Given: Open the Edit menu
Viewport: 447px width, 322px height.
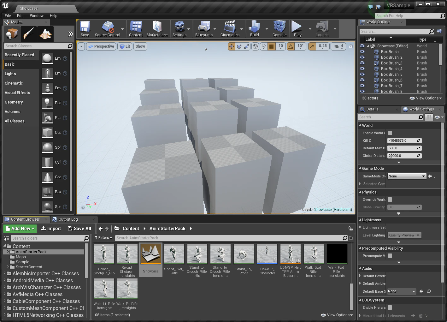Looking at the screenshot, I should pyautogui.click(x=21, y=16).
